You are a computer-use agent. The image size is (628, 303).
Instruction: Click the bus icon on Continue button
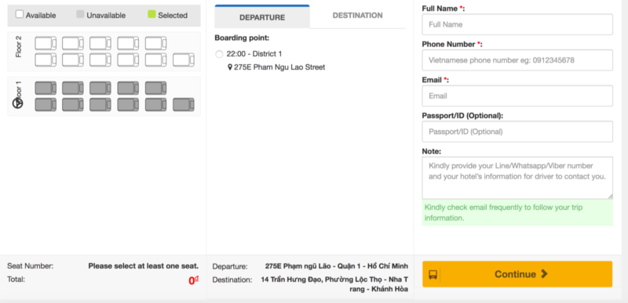coord(433,275)
